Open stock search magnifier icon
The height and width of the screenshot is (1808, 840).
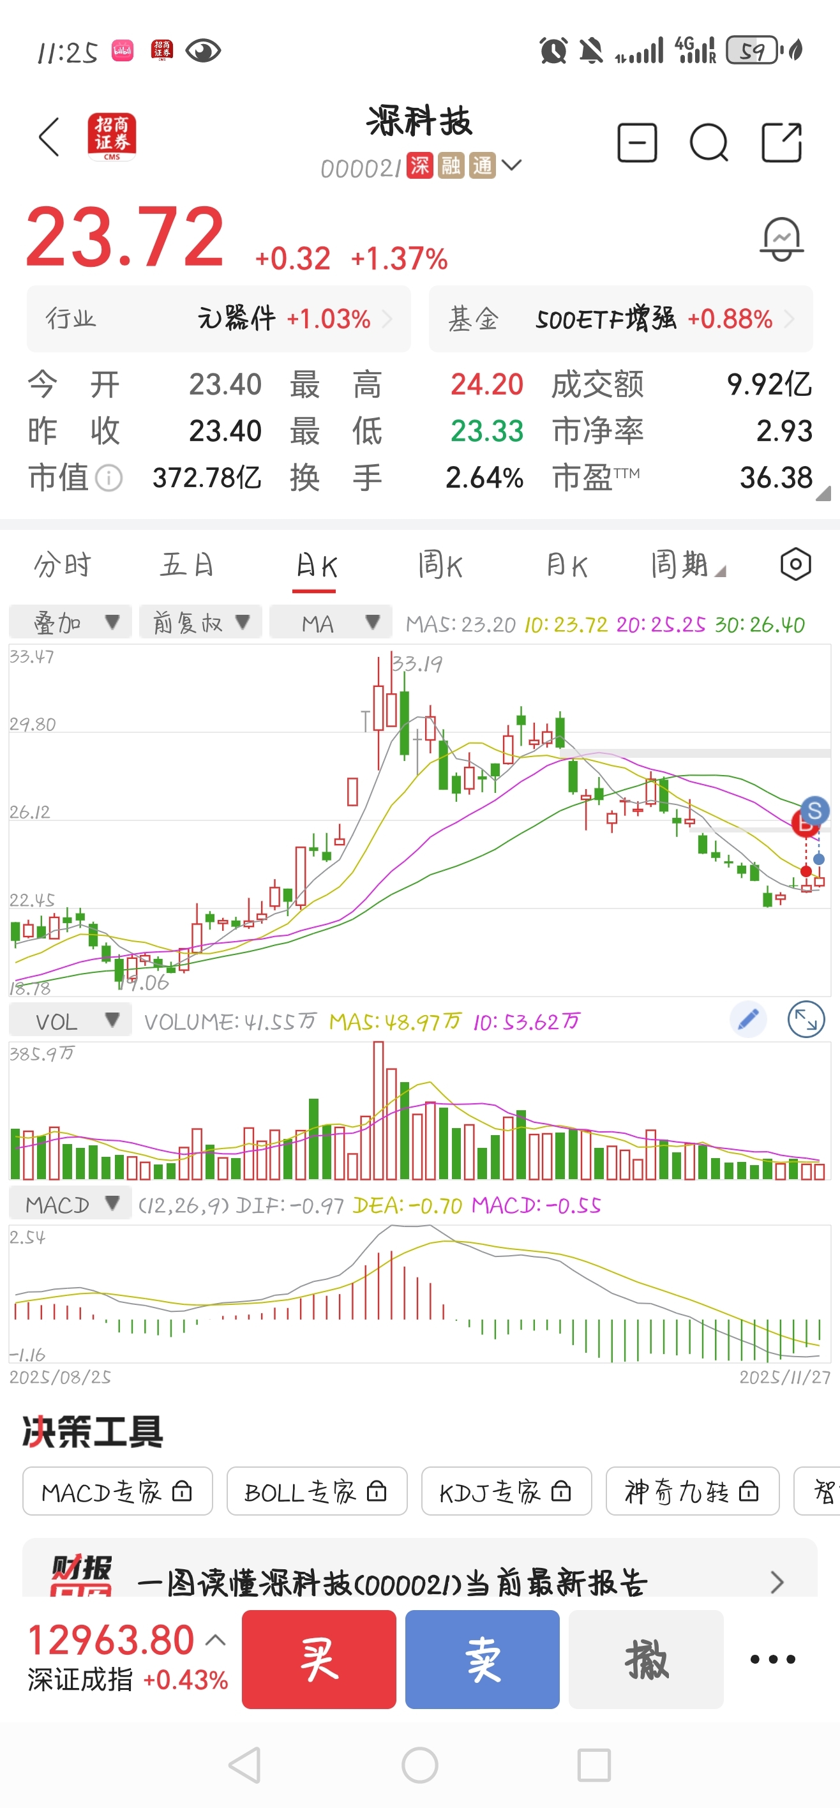(709, 142)
